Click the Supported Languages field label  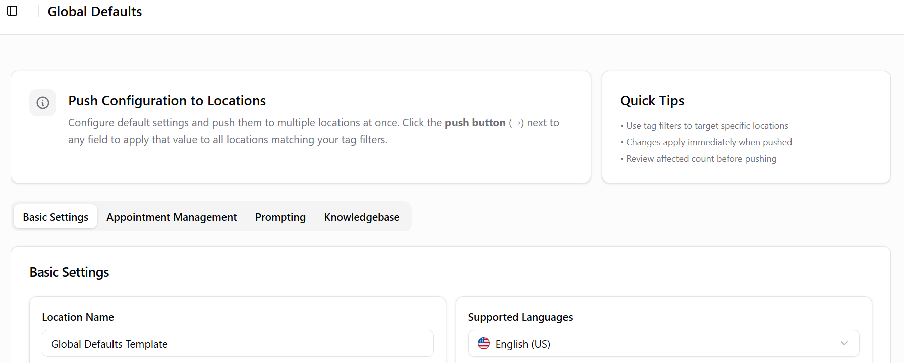pos(520,317)
